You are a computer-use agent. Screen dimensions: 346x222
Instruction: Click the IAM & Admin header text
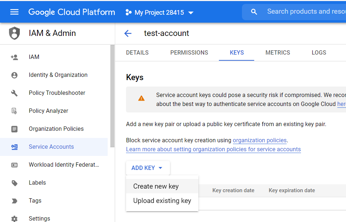[52, 33]
